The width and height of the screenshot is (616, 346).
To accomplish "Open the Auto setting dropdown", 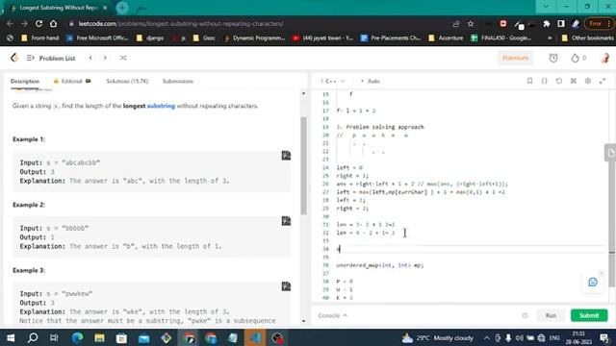I will [371, 81].
